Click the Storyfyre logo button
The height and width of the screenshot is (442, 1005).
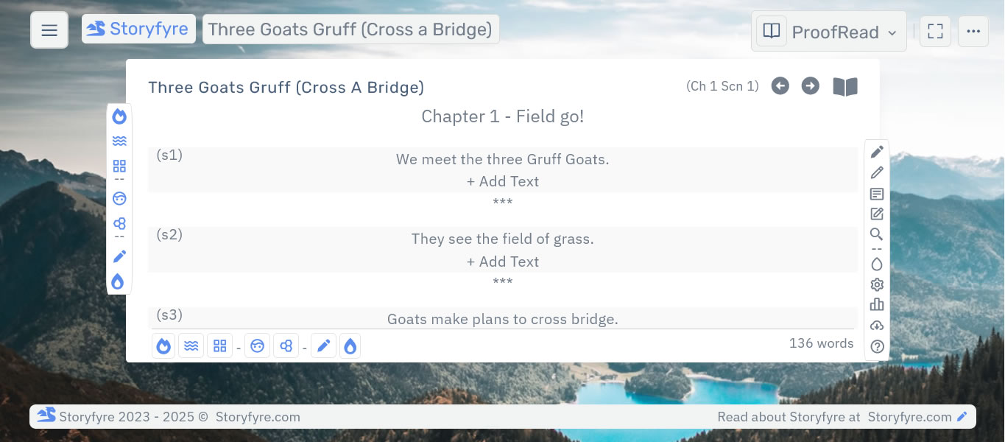138,29
